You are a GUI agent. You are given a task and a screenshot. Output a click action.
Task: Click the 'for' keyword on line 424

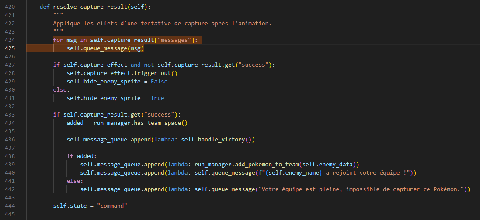click(x=58, y=40)
